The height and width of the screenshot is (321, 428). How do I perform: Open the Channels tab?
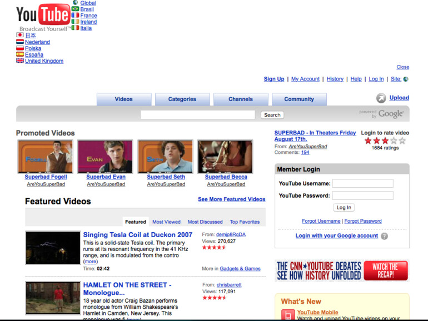tap(241, 99)
